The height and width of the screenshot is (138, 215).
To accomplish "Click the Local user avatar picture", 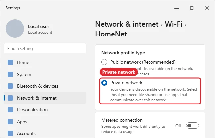I will pos(15,29).
